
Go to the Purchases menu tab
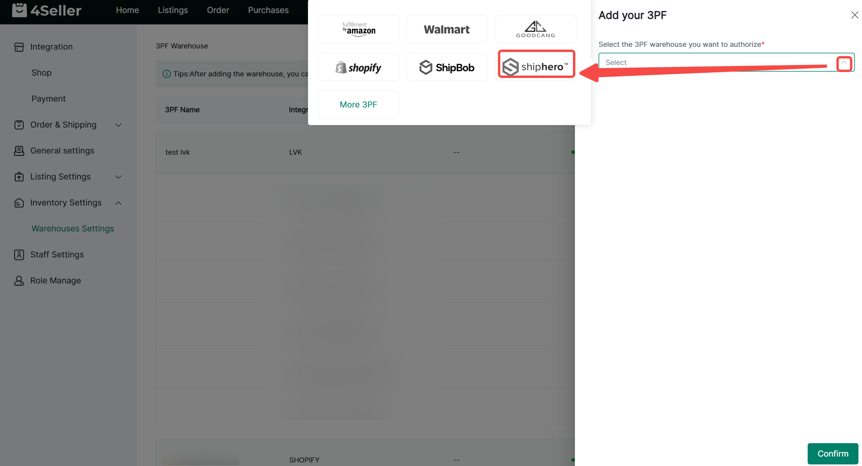[268, 10]
